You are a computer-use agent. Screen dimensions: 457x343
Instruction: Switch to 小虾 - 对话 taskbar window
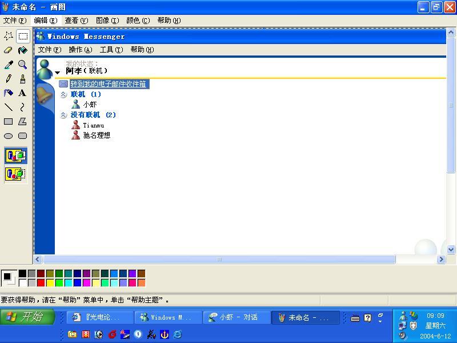(236, 317)
